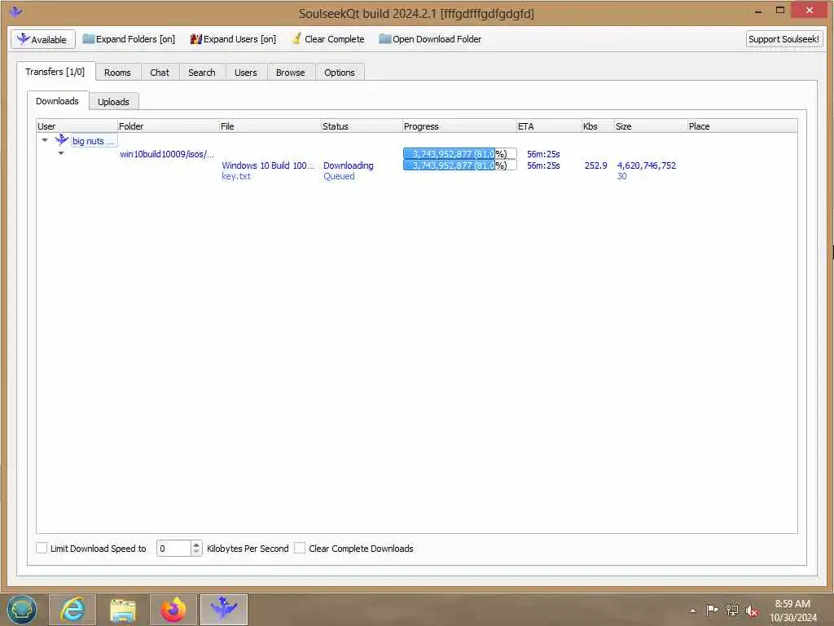This screenshot has width=834, height=626.
Task: Sort by the User column header
Action: pos(77,126)
